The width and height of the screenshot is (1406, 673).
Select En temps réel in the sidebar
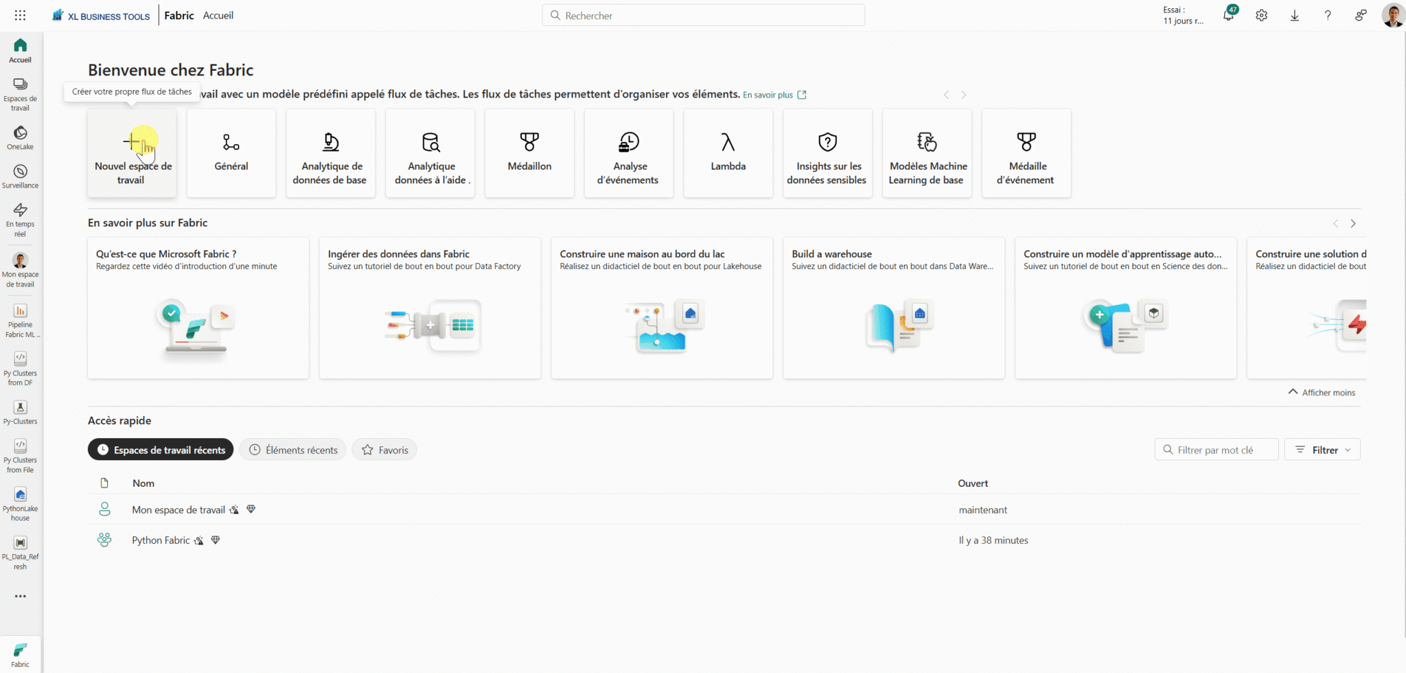coord(20,216)
